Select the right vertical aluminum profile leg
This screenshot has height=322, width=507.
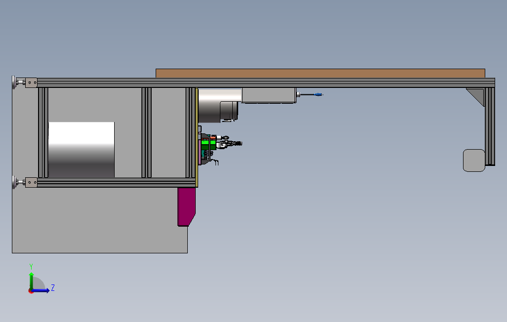click(x=490, y=126)
